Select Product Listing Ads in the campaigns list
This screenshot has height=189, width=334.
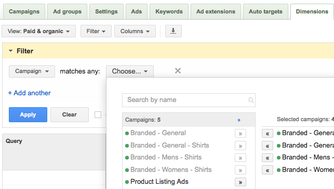[x=159, y=182]
